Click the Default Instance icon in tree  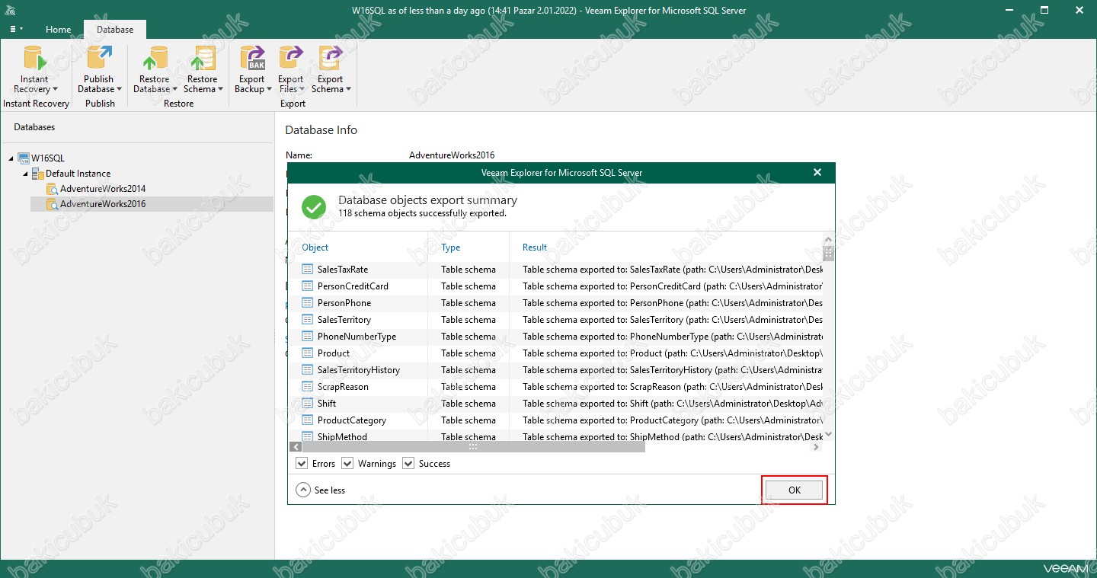38,174
